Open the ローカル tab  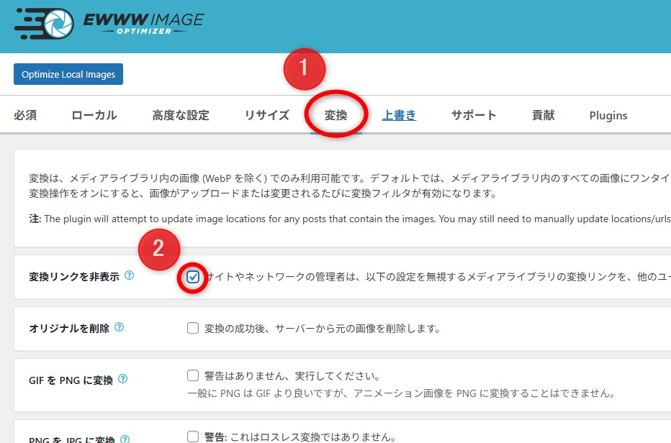point(94,115)
